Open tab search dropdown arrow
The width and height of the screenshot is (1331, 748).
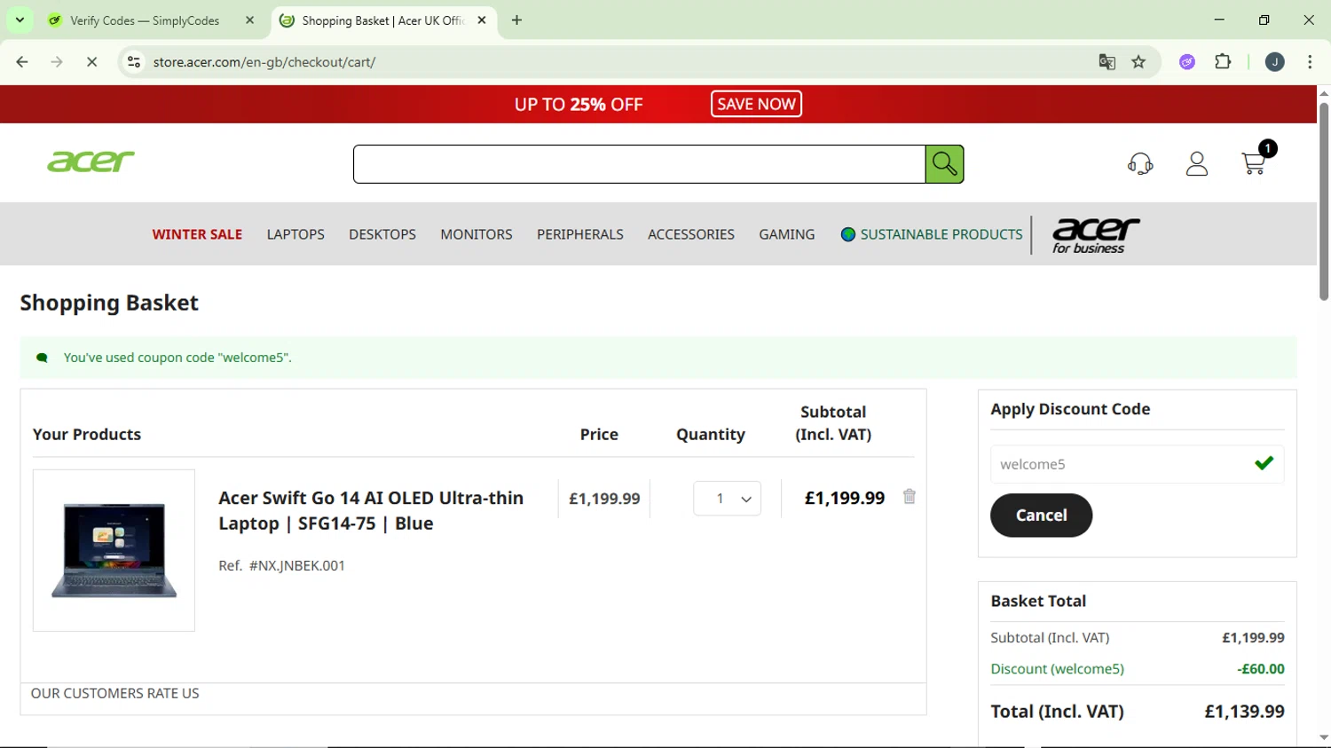[20, 20]
